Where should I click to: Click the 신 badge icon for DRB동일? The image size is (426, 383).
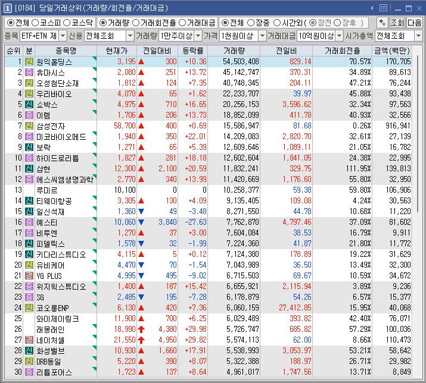pos(29,362)
